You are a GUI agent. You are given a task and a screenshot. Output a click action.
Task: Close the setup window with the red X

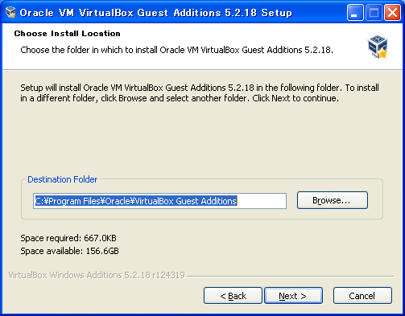(392, 13)
